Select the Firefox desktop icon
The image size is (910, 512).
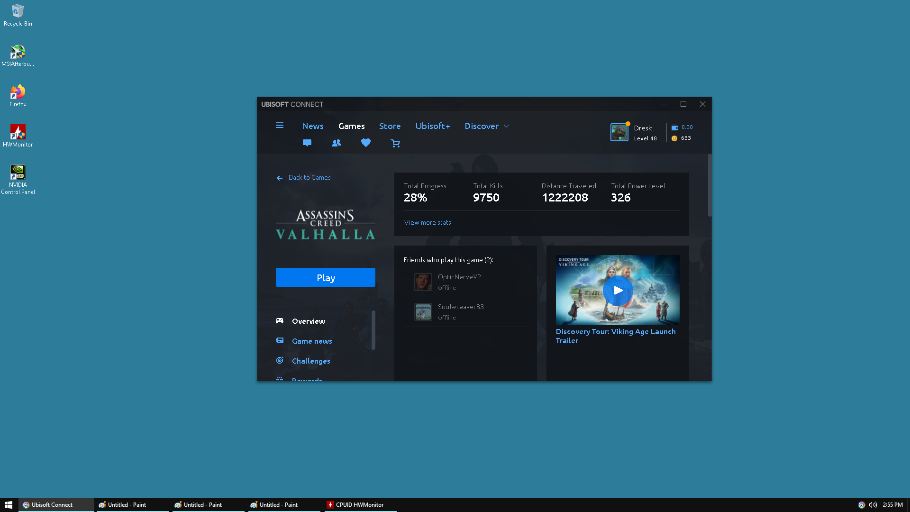pos(18,96)
